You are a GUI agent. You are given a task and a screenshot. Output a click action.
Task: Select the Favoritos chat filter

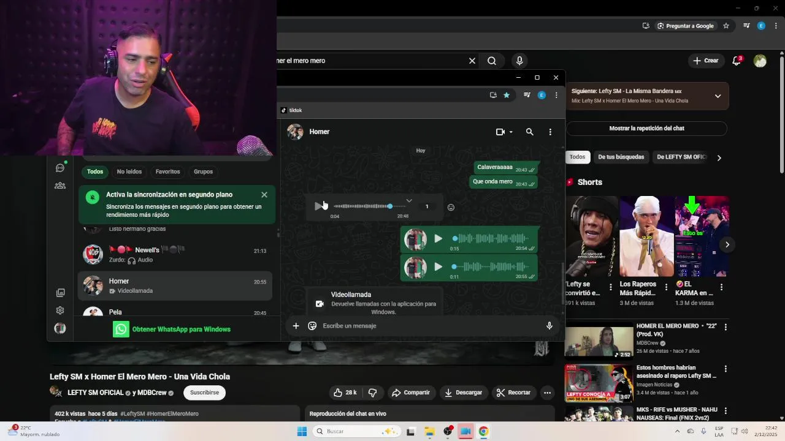click(167, 171)
